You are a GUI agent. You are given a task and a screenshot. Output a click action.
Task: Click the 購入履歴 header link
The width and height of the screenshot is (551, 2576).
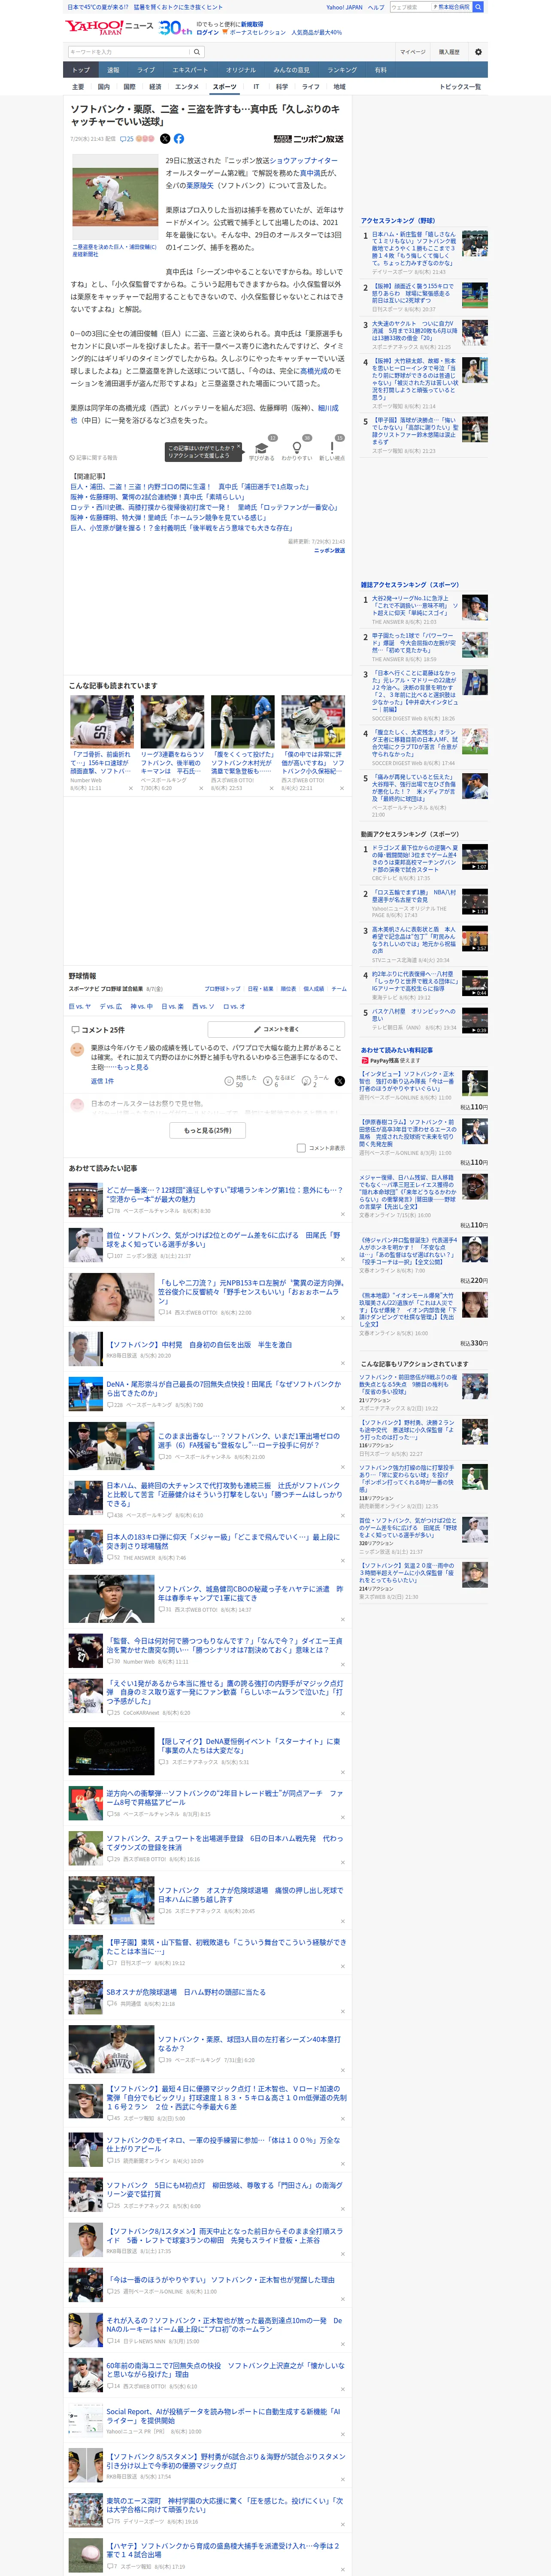449,52
